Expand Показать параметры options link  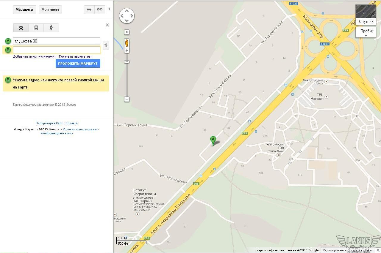point(75,56)
